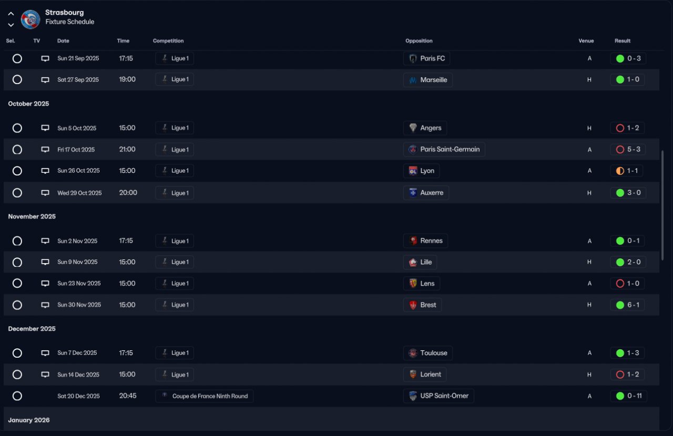Screen dimensions: 673x436
Task: Click the Strasbourg club crest icon
Action: pos(30,19)
